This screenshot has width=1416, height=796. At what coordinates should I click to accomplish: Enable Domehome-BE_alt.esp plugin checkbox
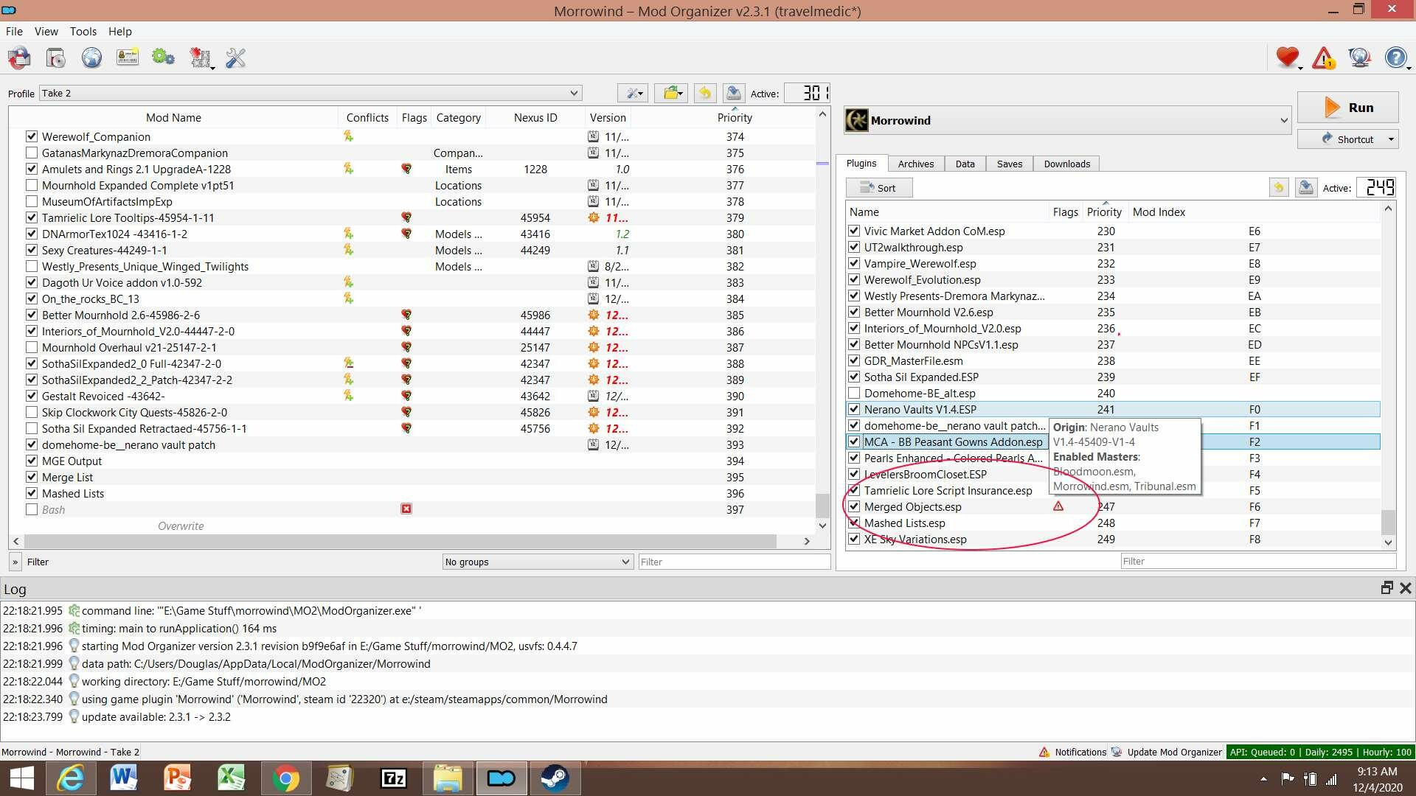[x=854, y=393]
